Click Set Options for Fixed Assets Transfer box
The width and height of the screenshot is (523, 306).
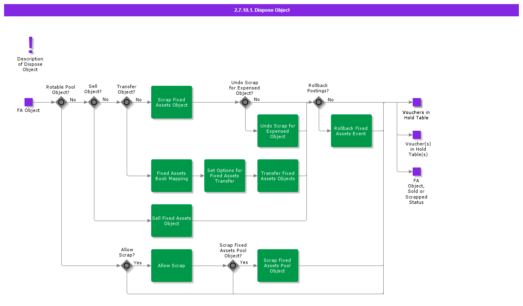(225, 176)
